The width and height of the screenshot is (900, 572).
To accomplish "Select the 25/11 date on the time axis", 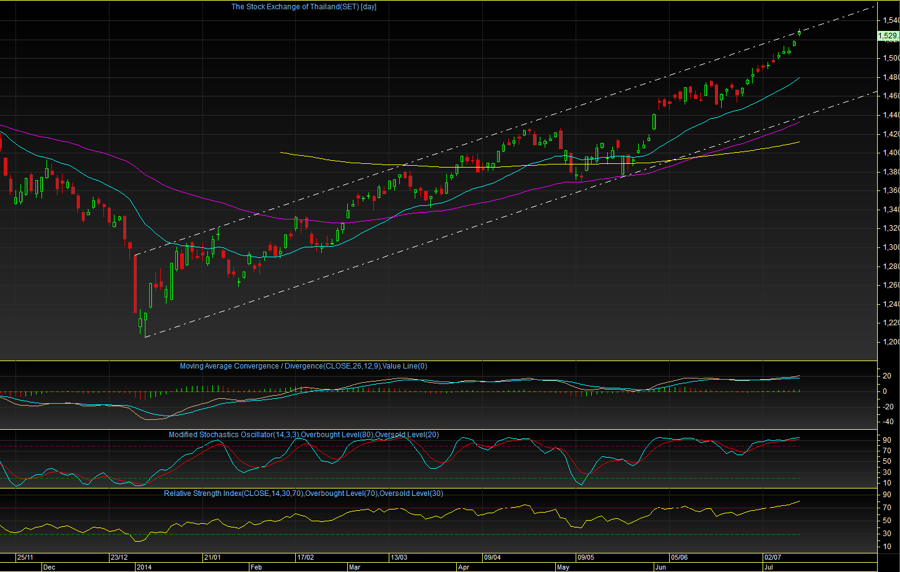I will tap(25, 557).
